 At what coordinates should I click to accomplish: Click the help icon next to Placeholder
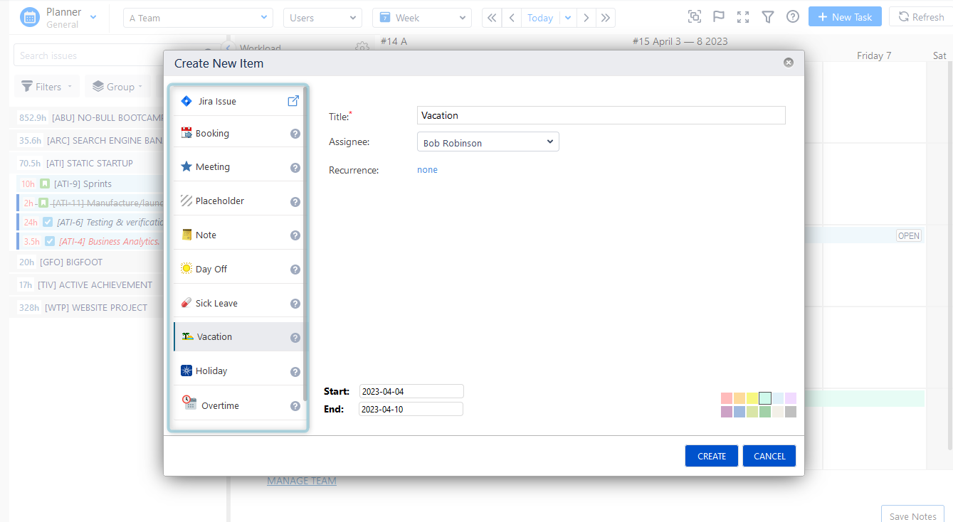pos(295,202)
